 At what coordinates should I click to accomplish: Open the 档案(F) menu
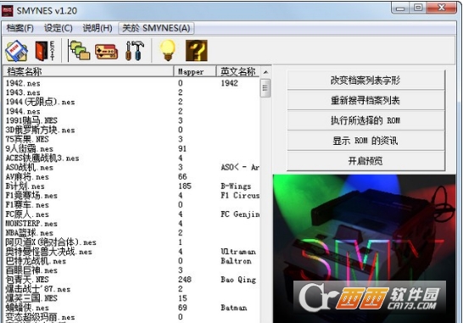point(20,28)
